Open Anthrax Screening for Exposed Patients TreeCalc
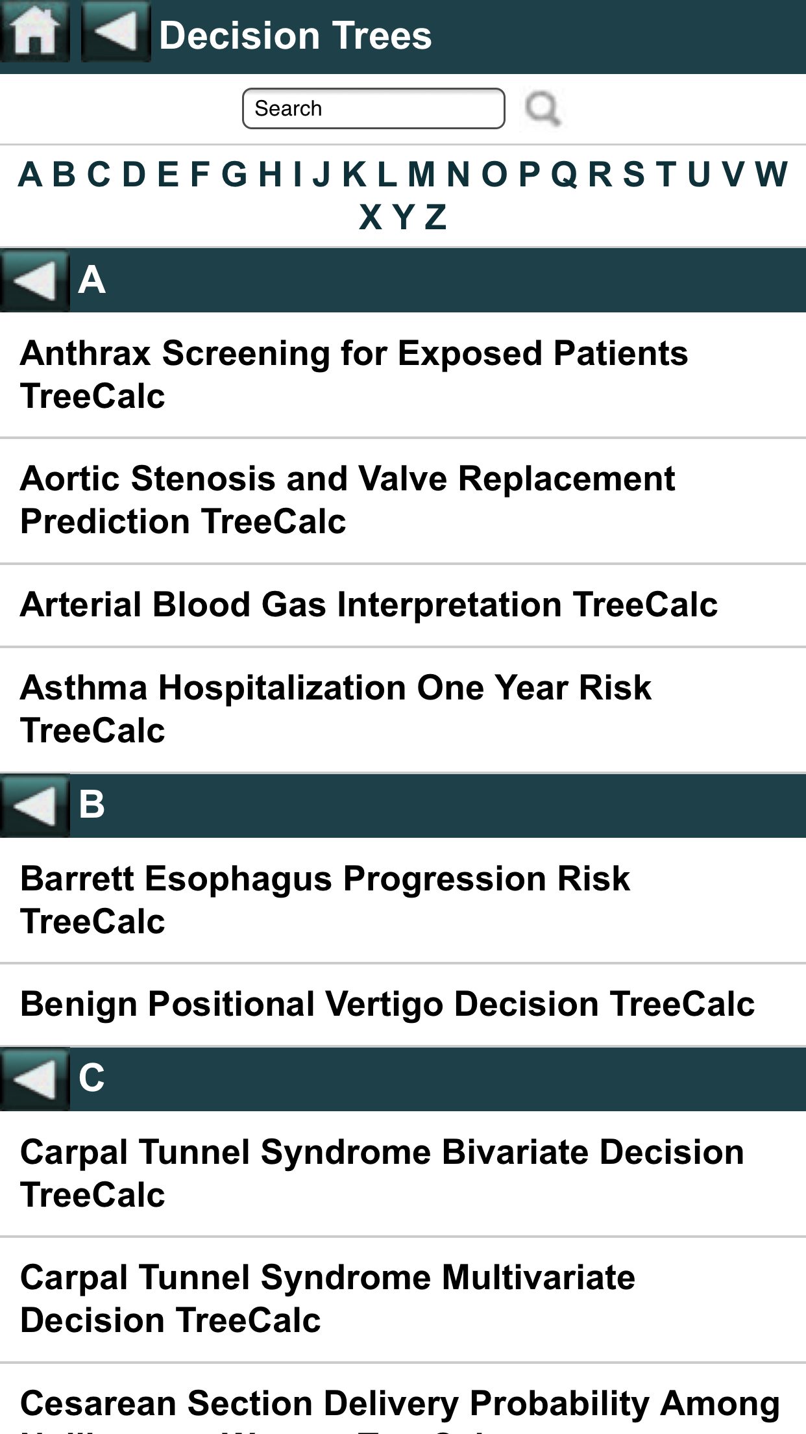 point(354,375)
